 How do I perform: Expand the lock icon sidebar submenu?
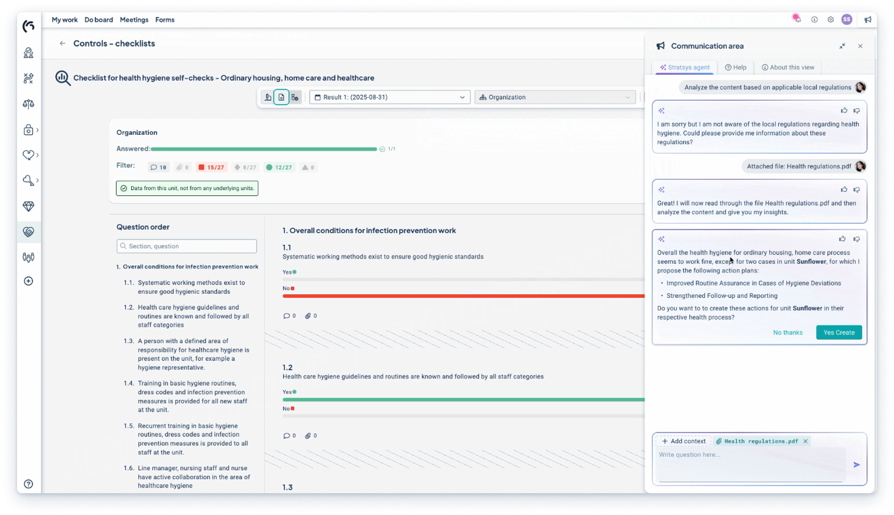(x=30, y=130)
